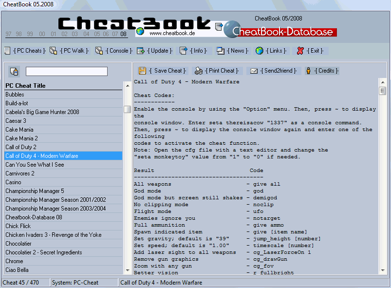Click the Send2friend envelope icon
Screen dimensions: 391x288
(x=254, y=71)
